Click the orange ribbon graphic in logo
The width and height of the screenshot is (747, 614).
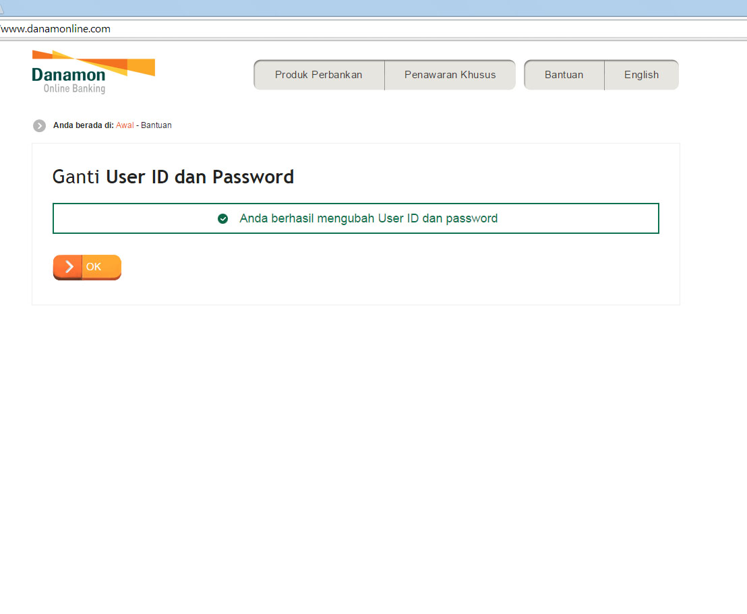(x=93, y=63)
